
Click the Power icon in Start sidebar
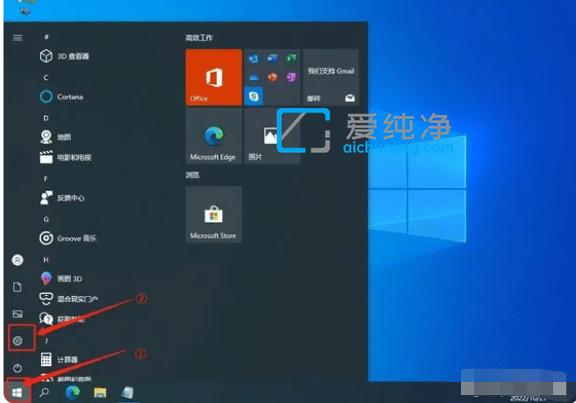[18, 367]
